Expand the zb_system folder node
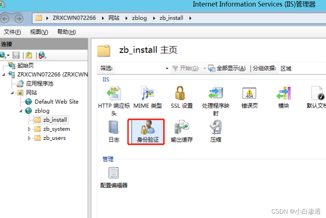 tap(29, 129)
